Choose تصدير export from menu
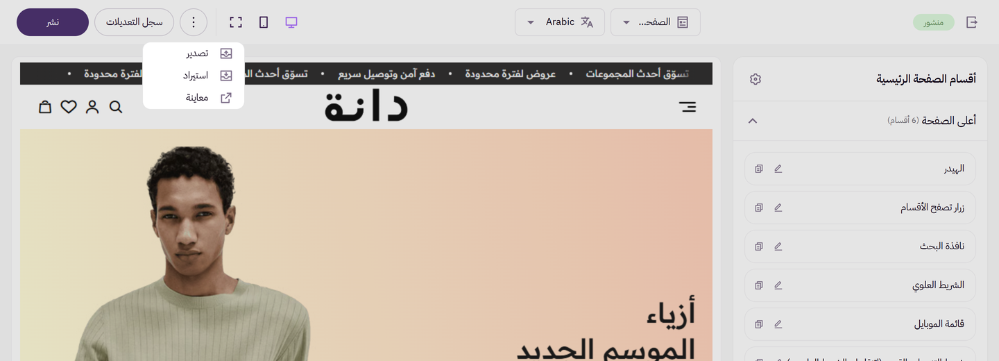Screen dimensions: 999x361 [x=194, y=53]
